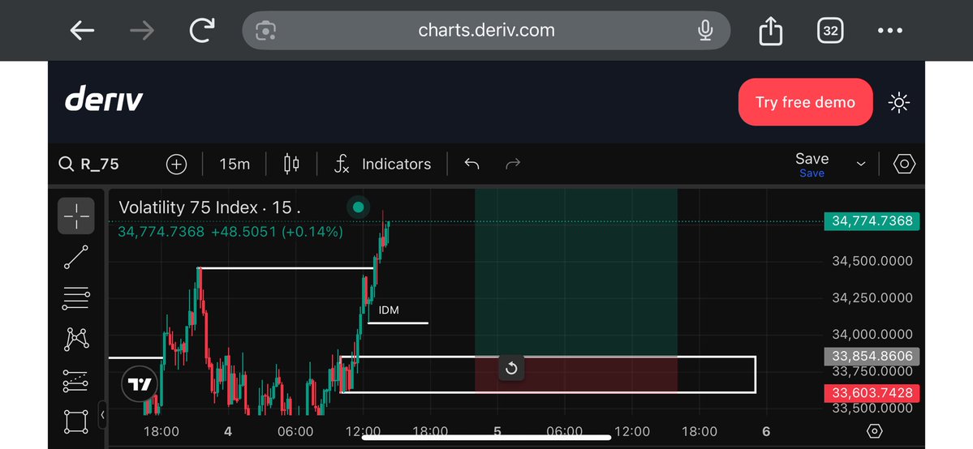973x449 pixels.
Task: Redo the chart action
Action: point(513,165)
